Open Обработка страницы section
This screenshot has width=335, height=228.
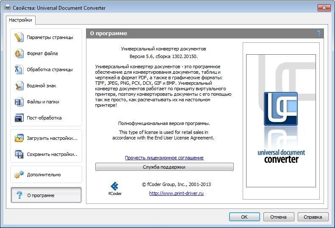click(x=46, y=70)
